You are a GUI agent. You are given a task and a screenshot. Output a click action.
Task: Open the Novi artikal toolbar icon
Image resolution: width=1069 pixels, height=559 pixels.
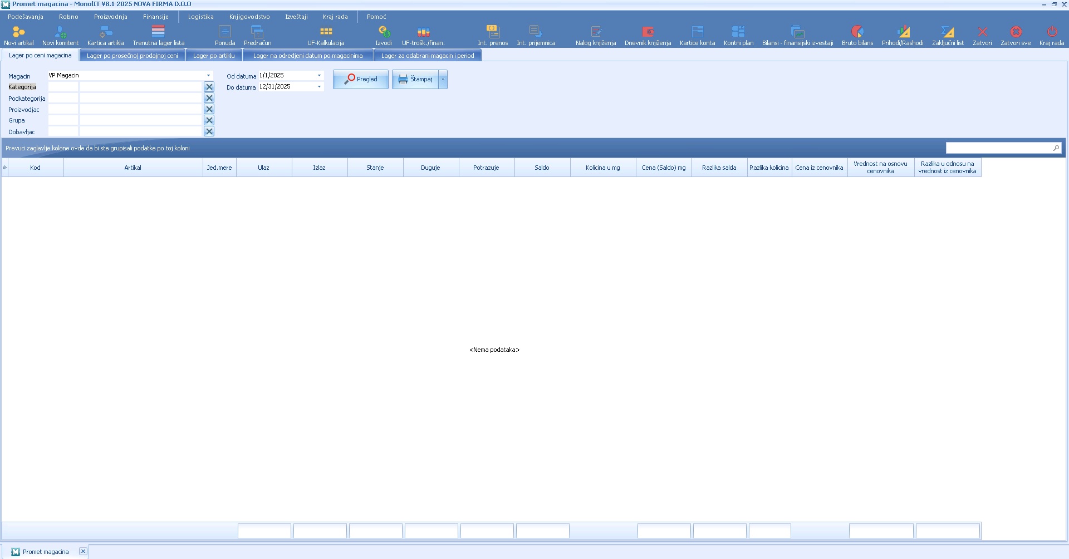(18, 36)
